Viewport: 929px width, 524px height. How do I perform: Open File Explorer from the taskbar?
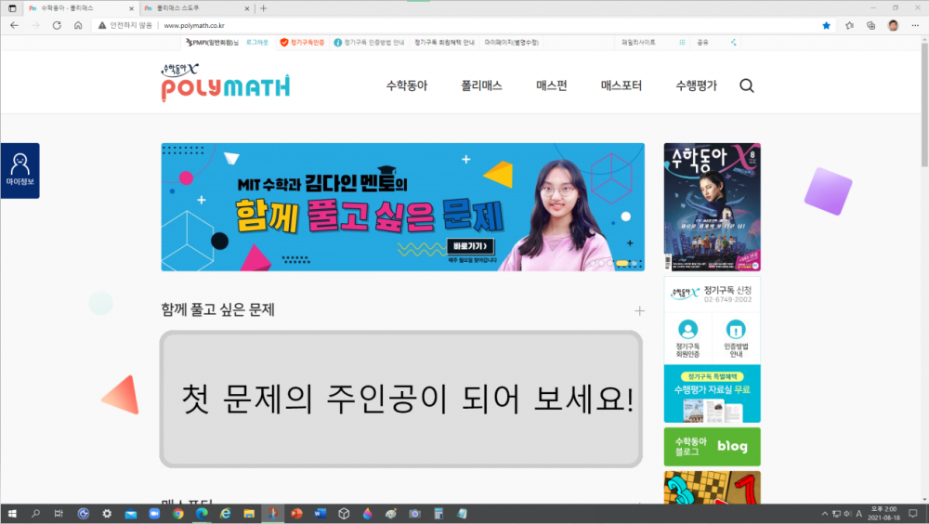click(249, 514)
